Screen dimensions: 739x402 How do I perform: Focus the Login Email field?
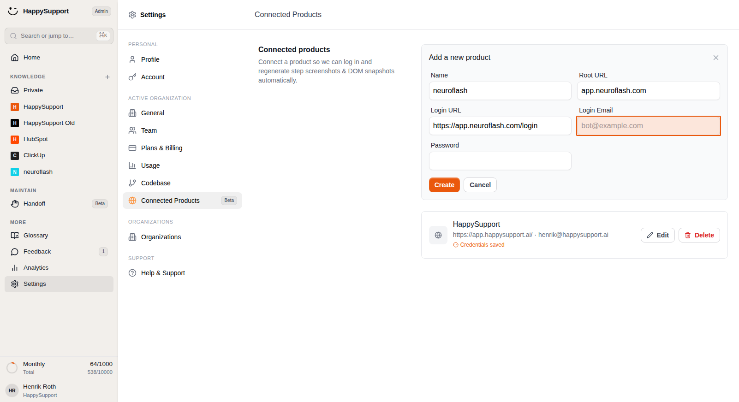649,126
